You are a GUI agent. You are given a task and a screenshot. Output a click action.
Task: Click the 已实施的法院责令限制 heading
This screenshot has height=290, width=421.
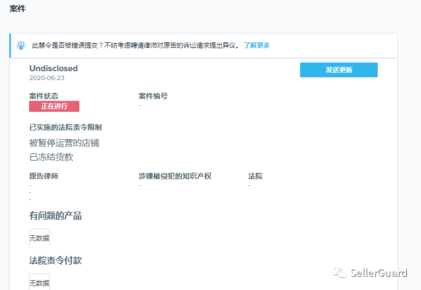[x=65, y=127]
